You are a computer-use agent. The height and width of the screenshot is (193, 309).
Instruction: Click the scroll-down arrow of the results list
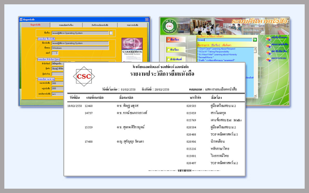[x=255, y=96]
